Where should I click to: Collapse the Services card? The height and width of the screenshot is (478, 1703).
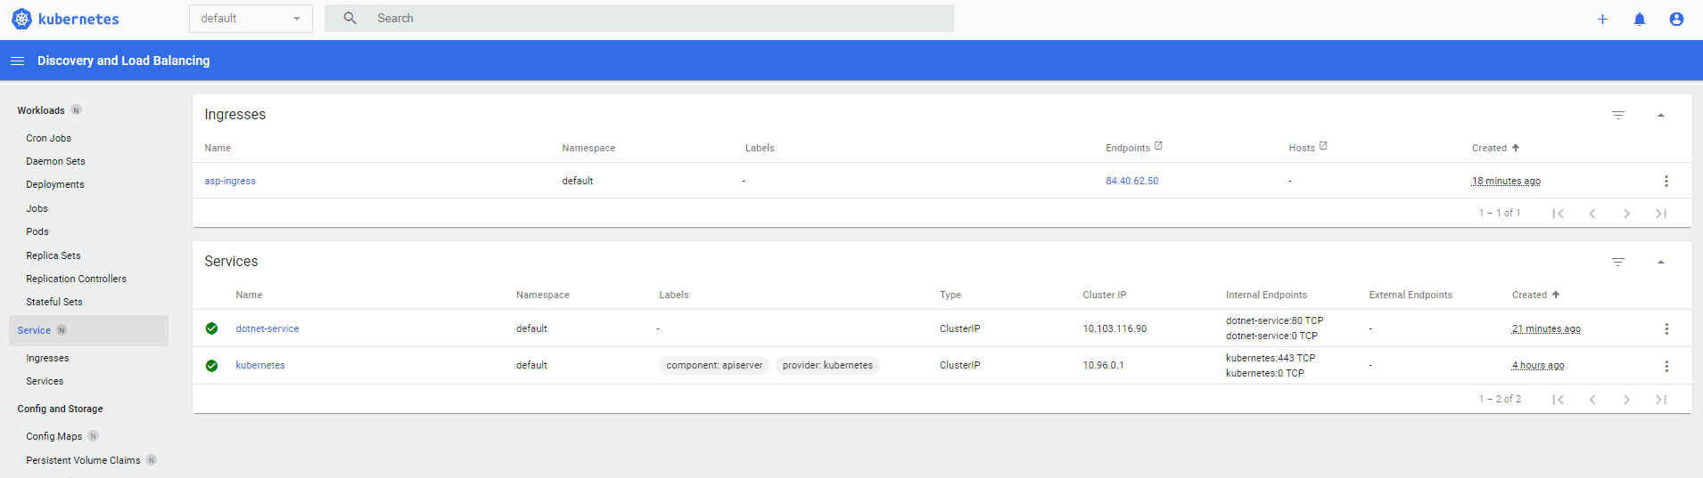(x=1660, y=262)
